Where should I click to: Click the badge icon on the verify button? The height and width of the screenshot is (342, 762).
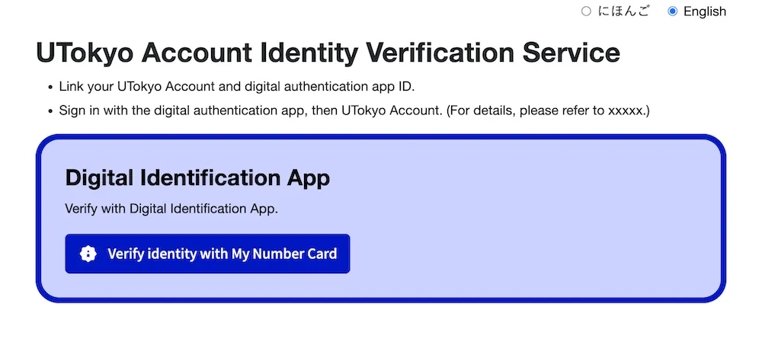click(x=88, y=254)
